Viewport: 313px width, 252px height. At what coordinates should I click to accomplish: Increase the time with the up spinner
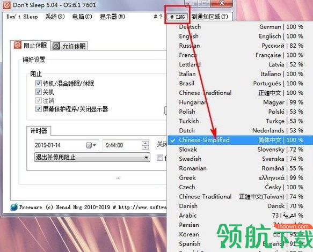145,143
